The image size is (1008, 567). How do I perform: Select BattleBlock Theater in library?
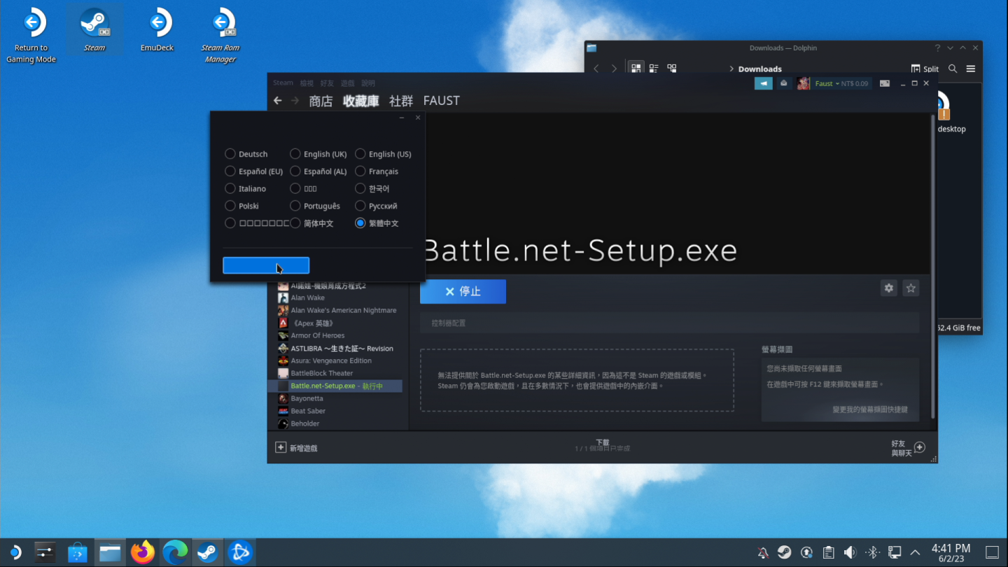pos(321,373)
